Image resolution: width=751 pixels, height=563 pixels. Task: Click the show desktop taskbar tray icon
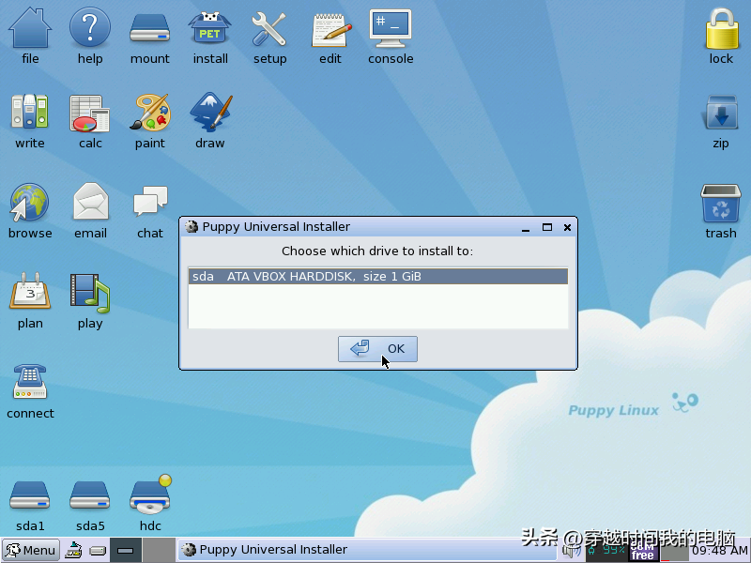pyautogui.click(x=73, y=550)
